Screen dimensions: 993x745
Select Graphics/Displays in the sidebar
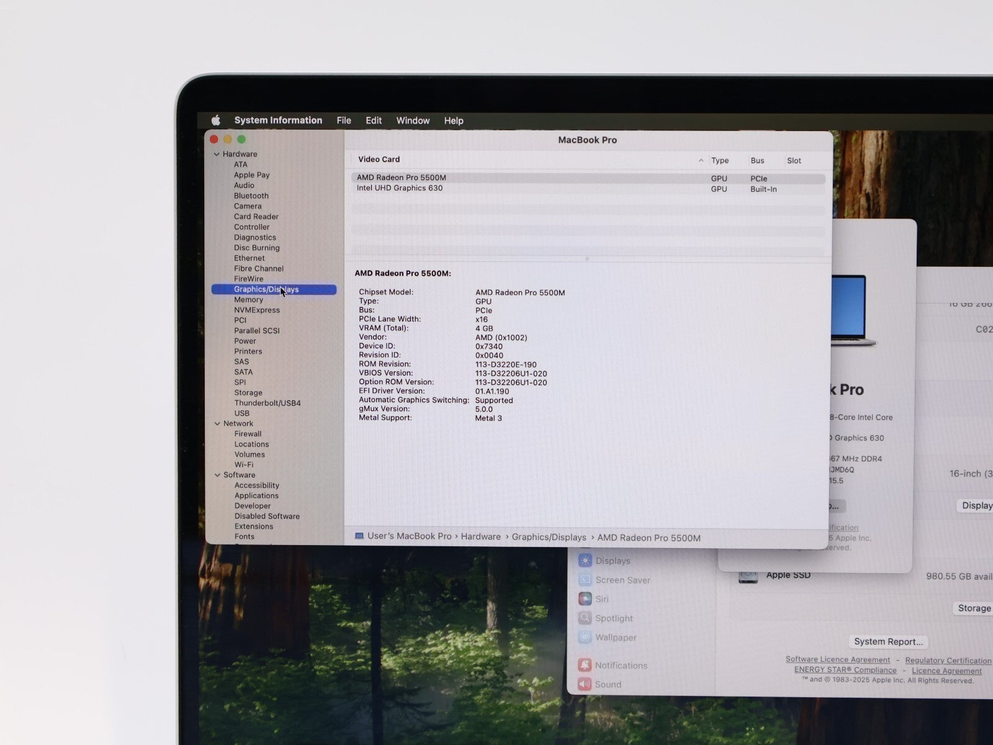click(274, 289)
